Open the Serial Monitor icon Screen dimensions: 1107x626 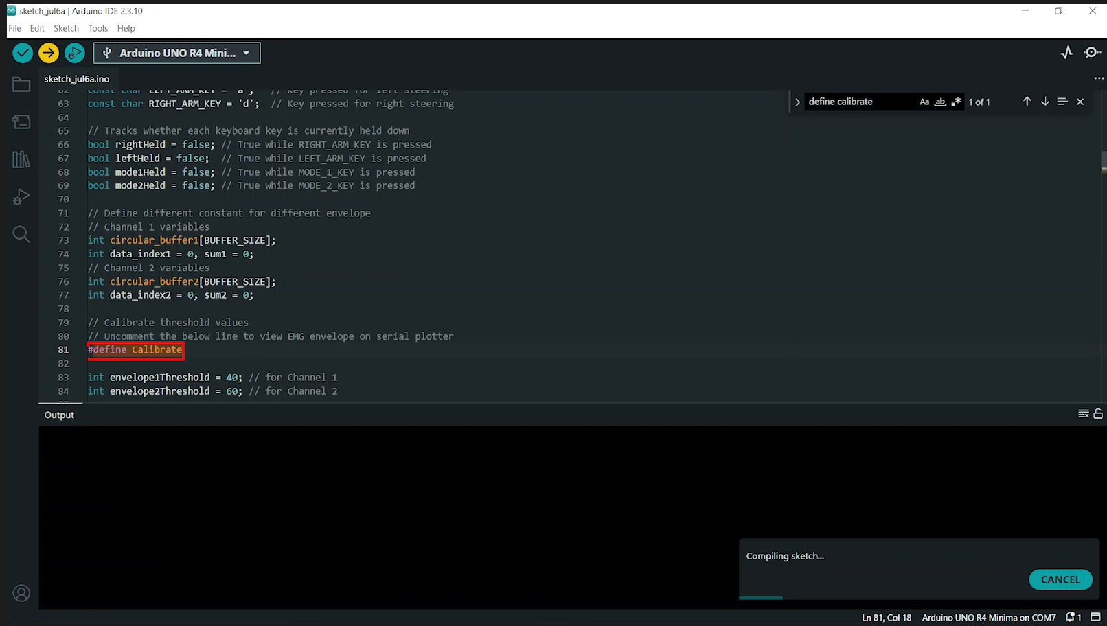(1092, 53)
